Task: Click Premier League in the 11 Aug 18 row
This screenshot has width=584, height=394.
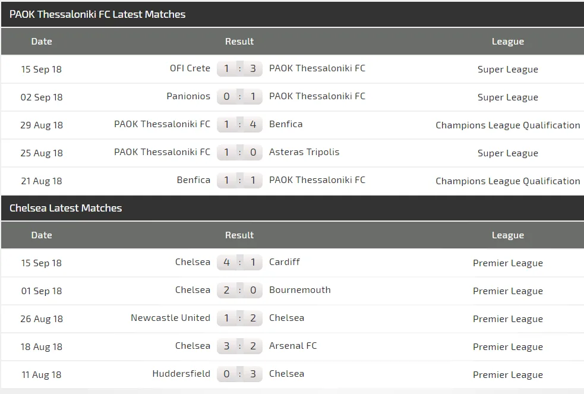Action: [508, 374]
